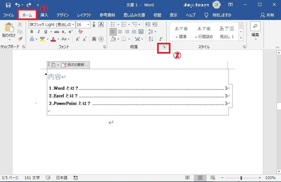Redo the last action
Screen dimensions: 281x182
click(29, 5)
